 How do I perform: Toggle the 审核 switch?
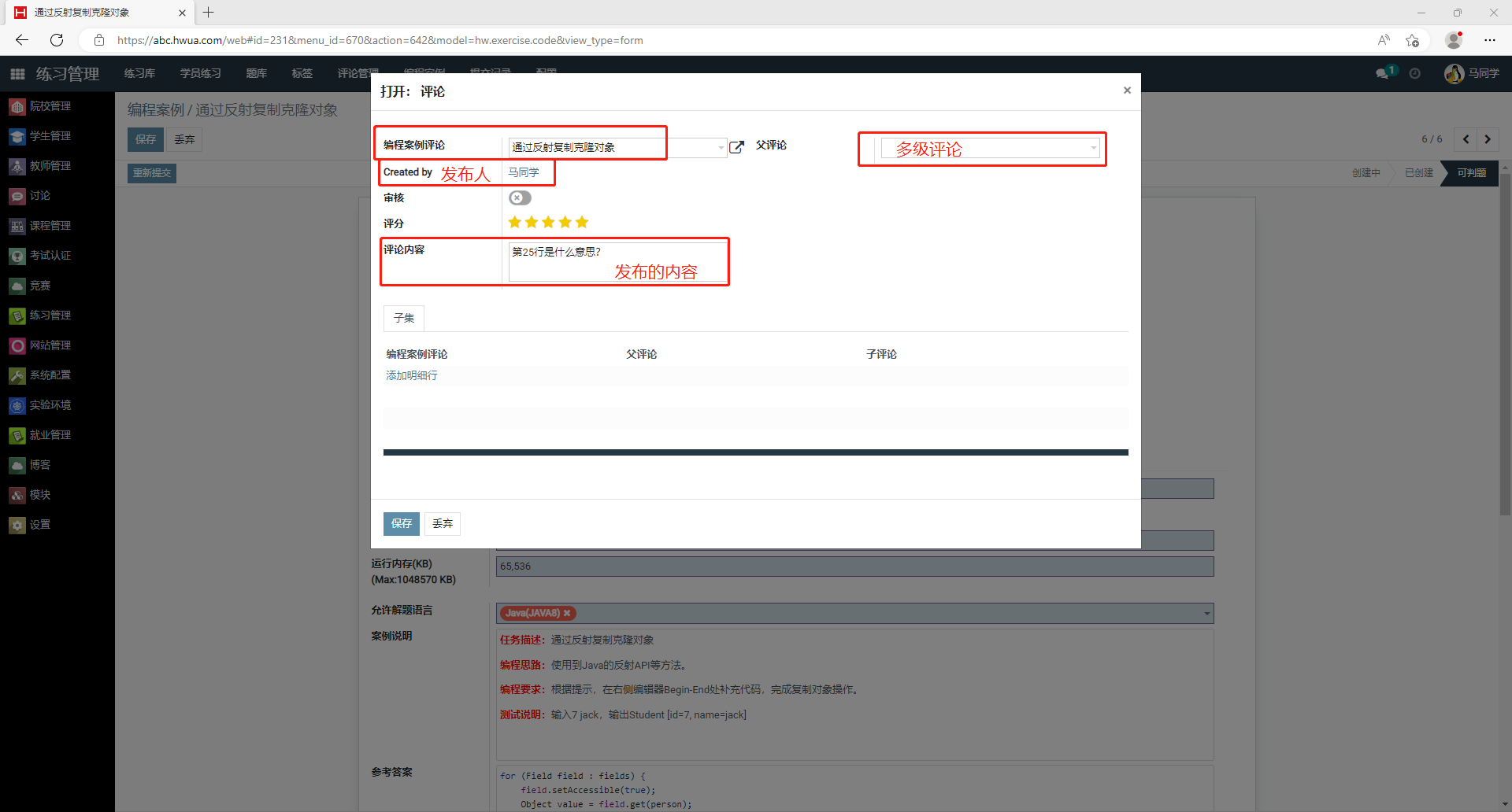pos(520,197)
